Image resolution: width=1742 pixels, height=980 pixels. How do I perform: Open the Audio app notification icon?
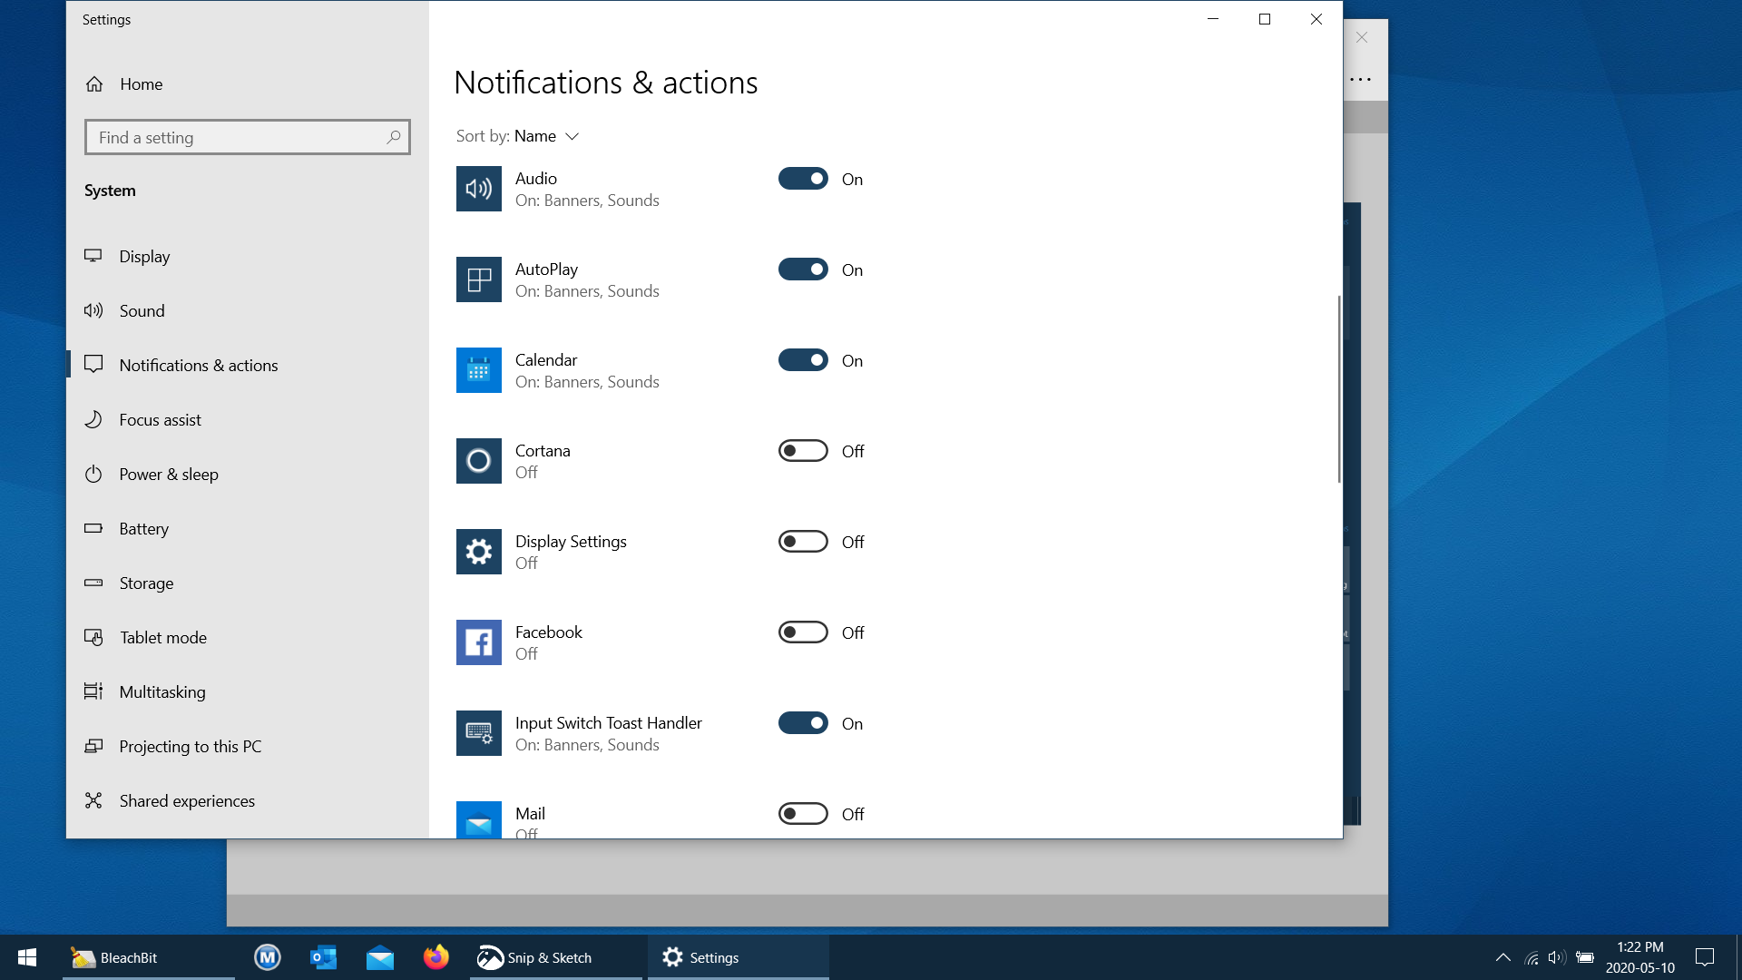pyautogui.click(x=478, y=189)
